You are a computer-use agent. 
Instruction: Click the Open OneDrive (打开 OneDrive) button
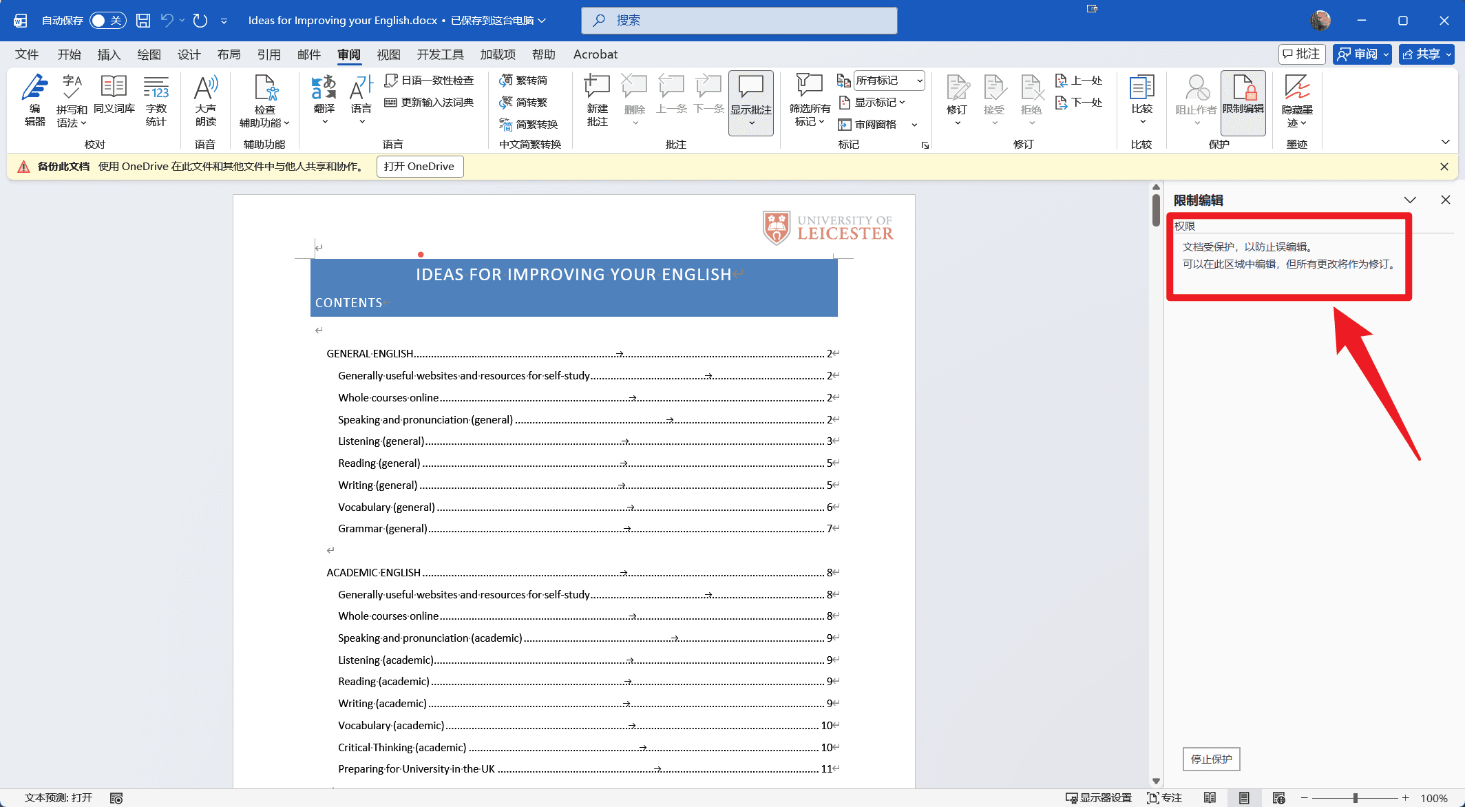tap(419, 167)
